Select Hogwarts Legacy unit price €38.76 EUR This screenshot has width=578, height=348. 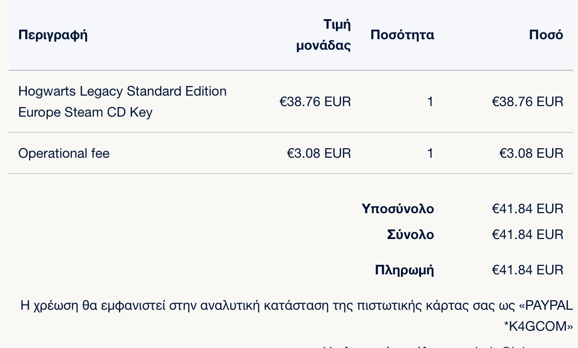tap(315, 101)
